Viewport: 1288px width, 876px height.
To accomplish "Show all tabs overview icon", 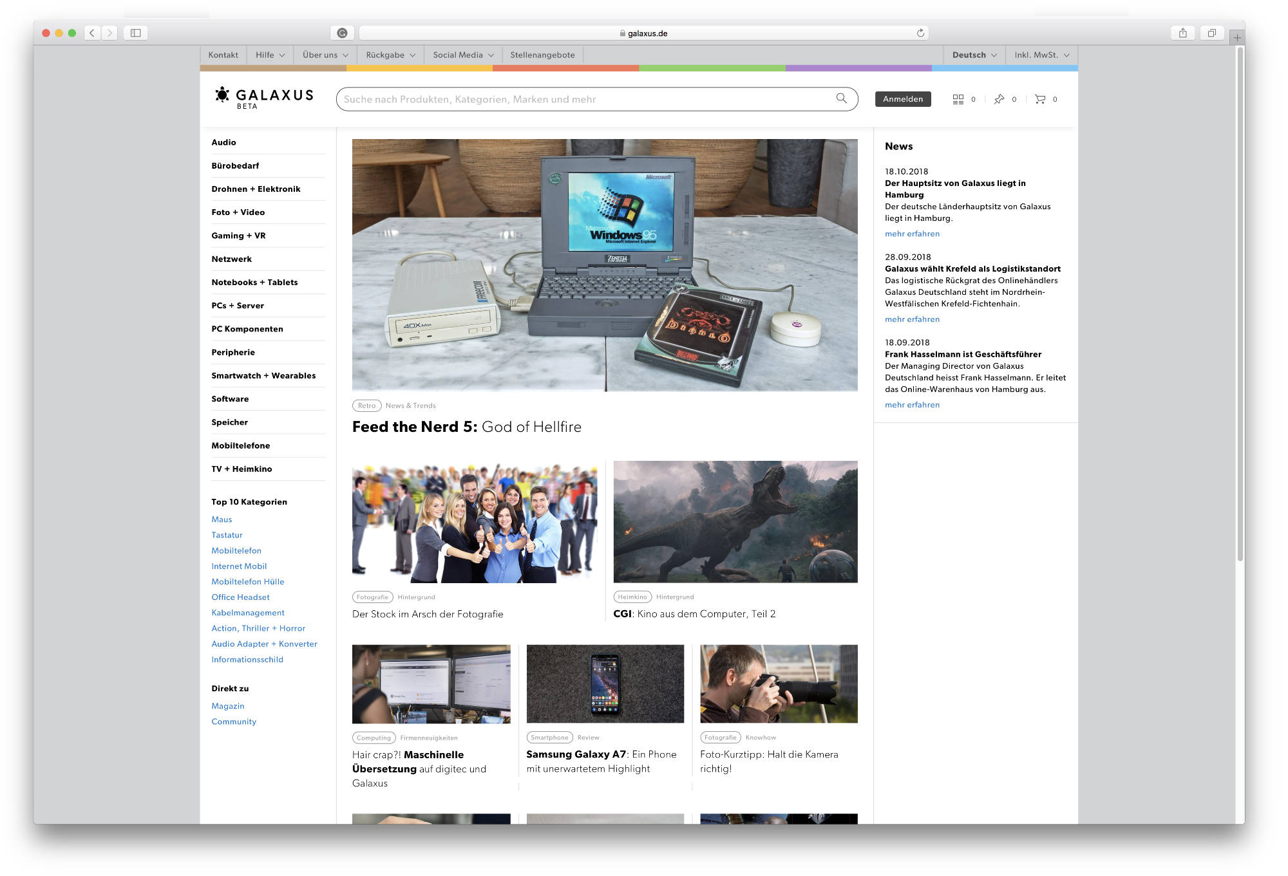I will coord(1211,33).
